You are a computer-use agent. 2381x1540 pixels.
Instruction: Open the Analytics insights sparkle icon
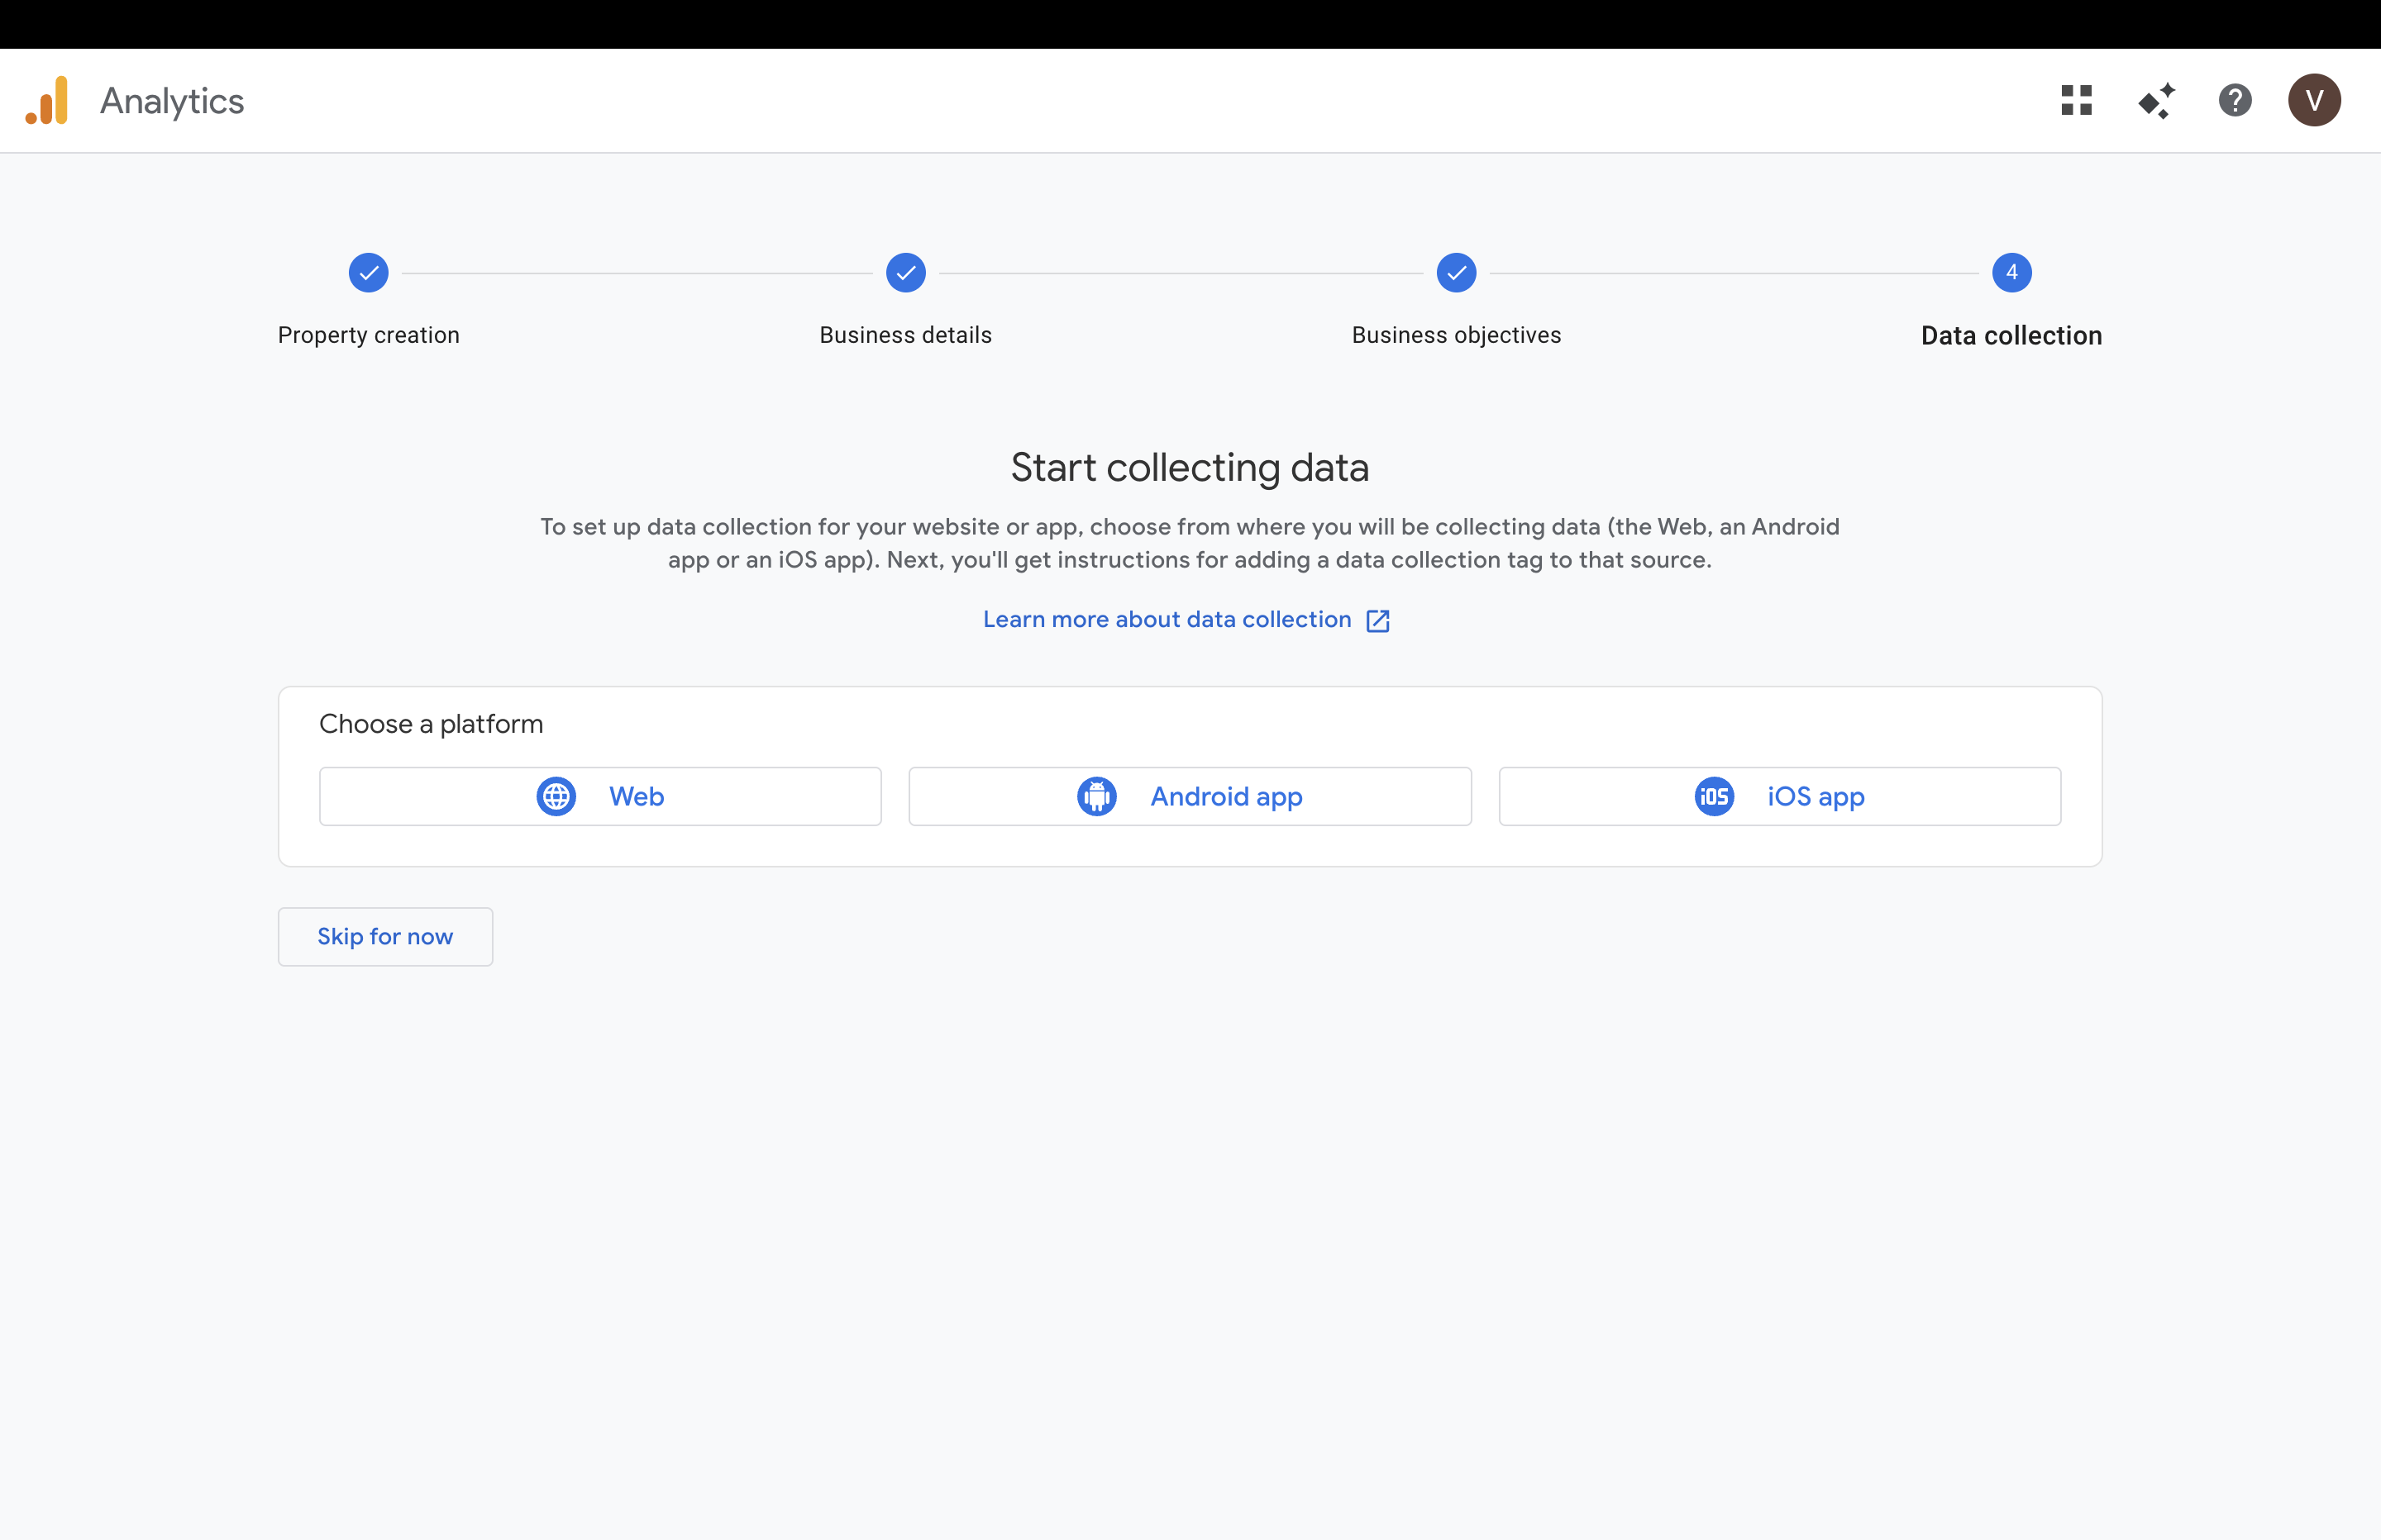(x=2156, y=100)
